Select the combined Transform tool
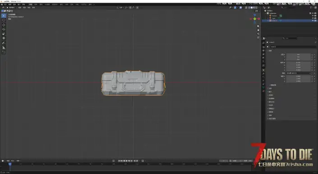 point(4,38)
